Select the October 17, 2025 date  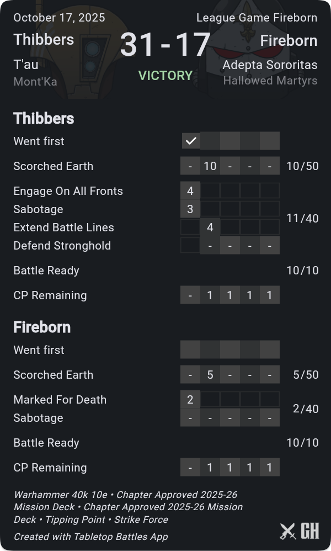(59, 18)
